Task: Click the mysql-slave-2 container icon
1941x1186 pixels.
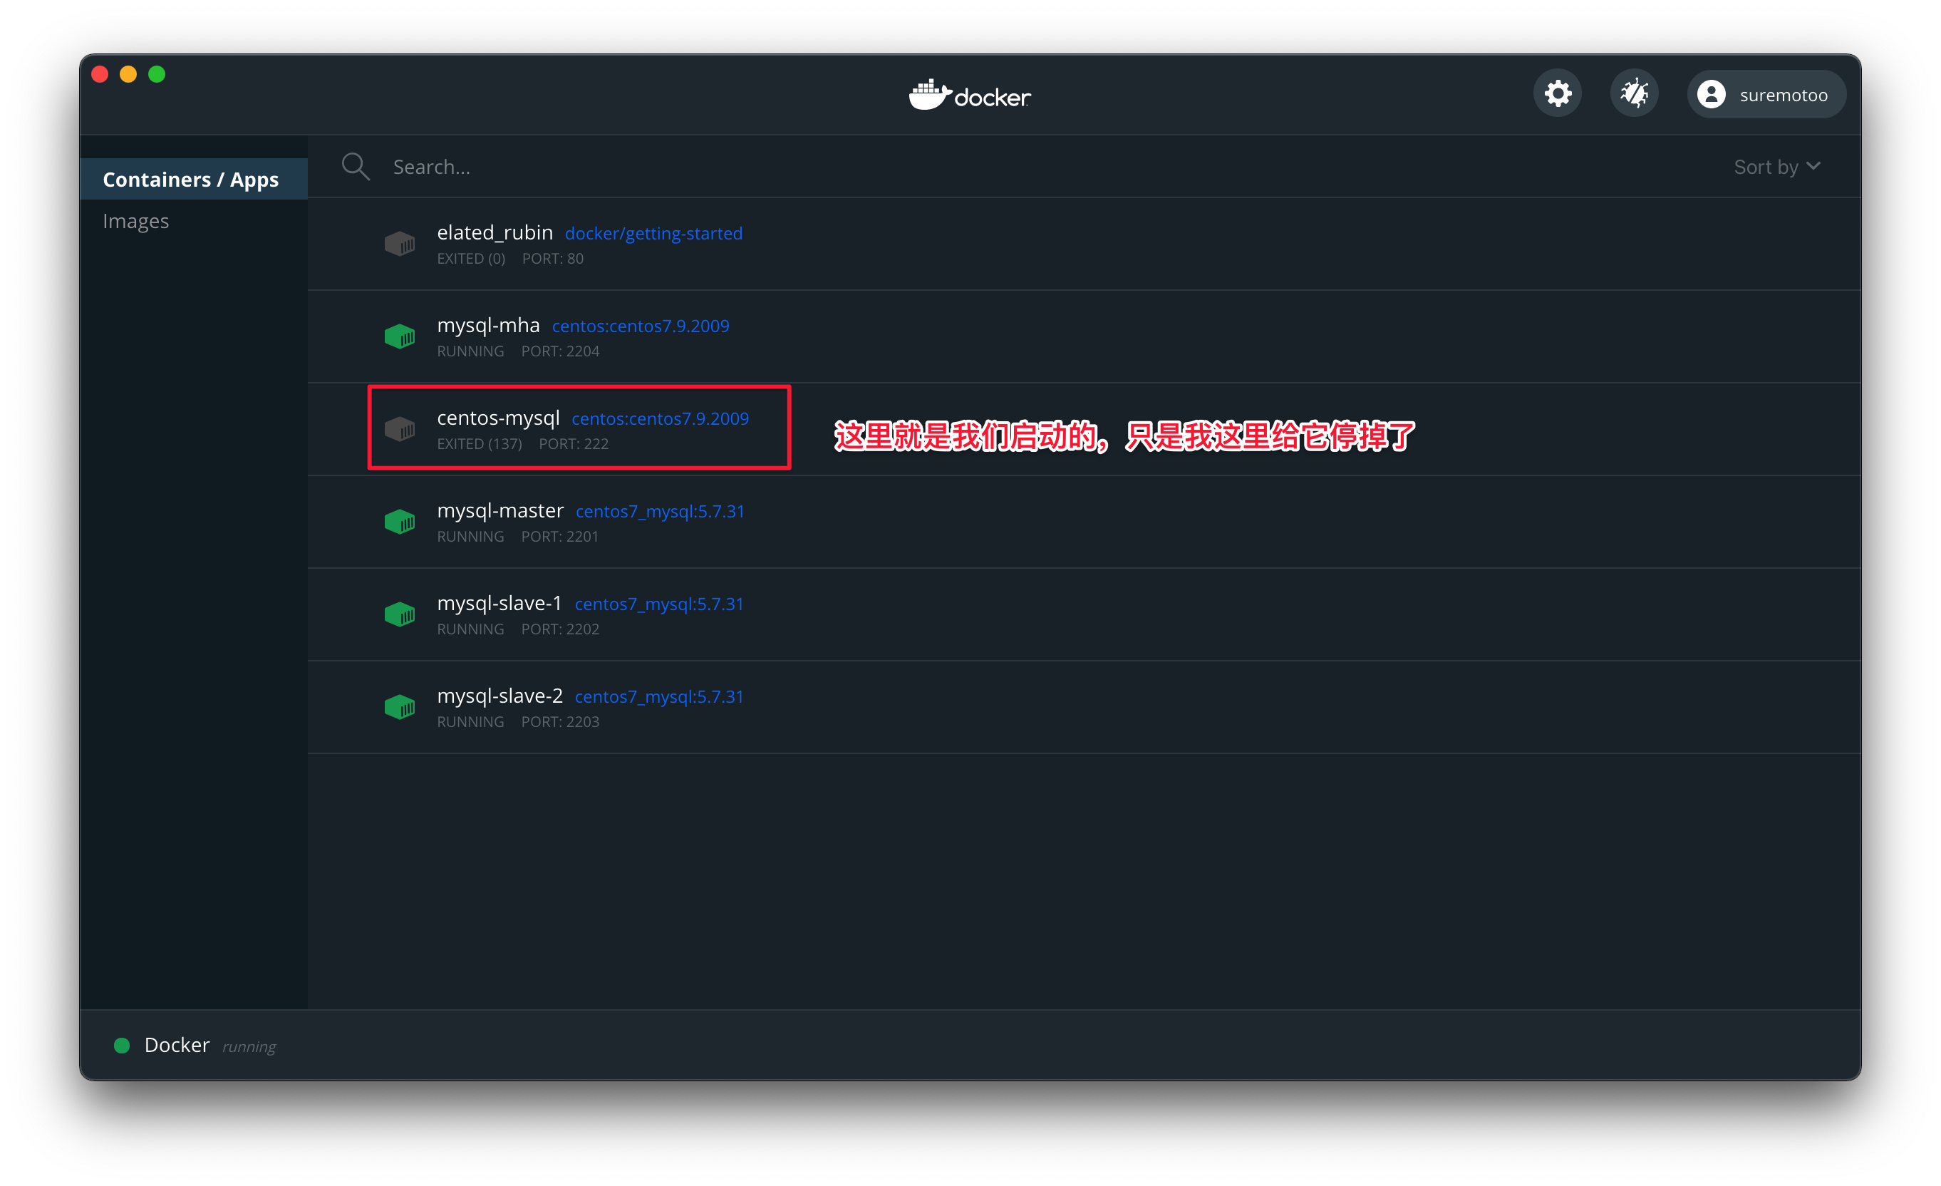Action: pyautogui.click(x=399, y=707)
